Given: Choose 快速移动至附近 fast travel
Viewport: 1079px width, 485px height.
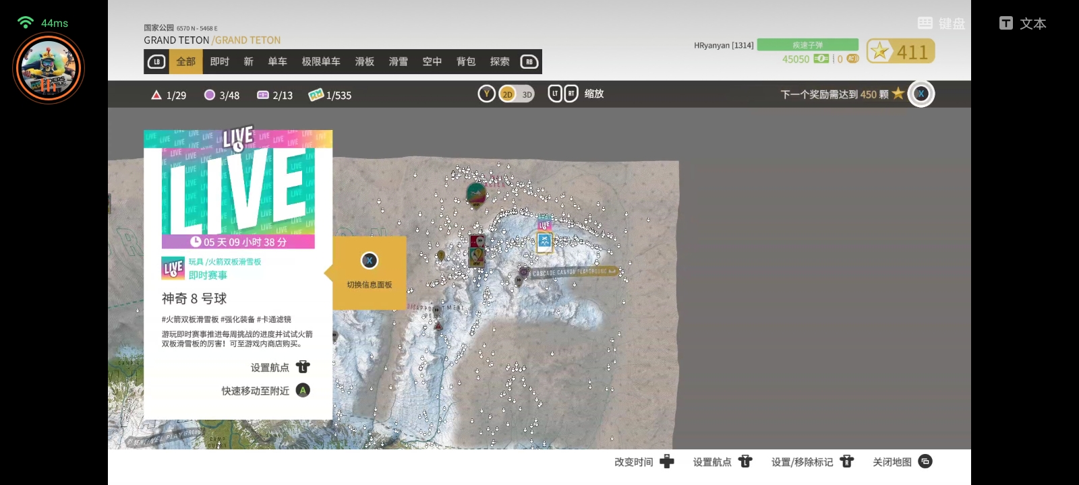Looking at the screenshot, I should pos(266,391).
